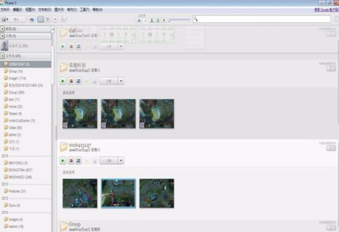Click the grayed star icon in 英雄时刻 header

87,81
